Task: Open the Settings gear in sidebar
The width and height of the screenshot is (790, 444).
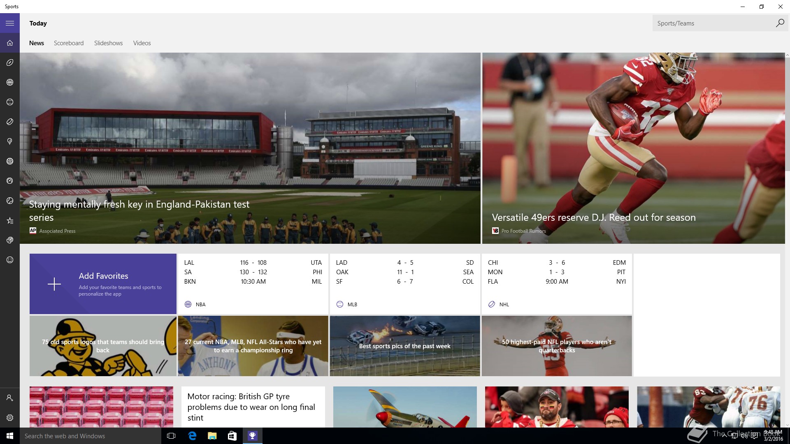Action: click(10, 418)
